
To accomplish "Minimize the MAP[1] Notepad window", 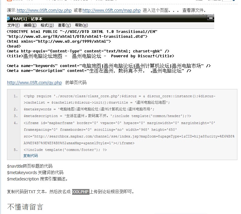I will point(211,18).
